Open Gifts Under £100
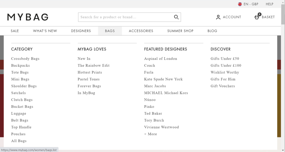Image resolution: width=285 pixels, height=152 pixels. coord(226,65)
